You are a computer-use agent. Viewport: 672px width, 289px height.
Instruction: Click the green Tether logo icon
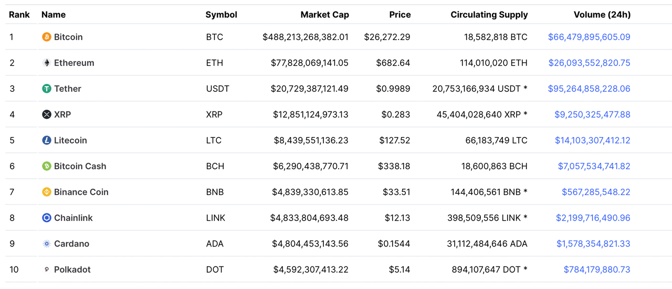tap(47, 89)
